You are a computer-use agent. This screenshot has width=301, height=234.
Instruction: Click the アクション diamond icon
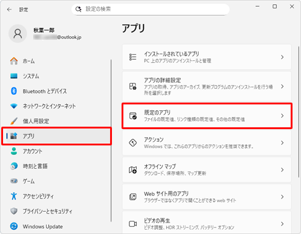133,143
